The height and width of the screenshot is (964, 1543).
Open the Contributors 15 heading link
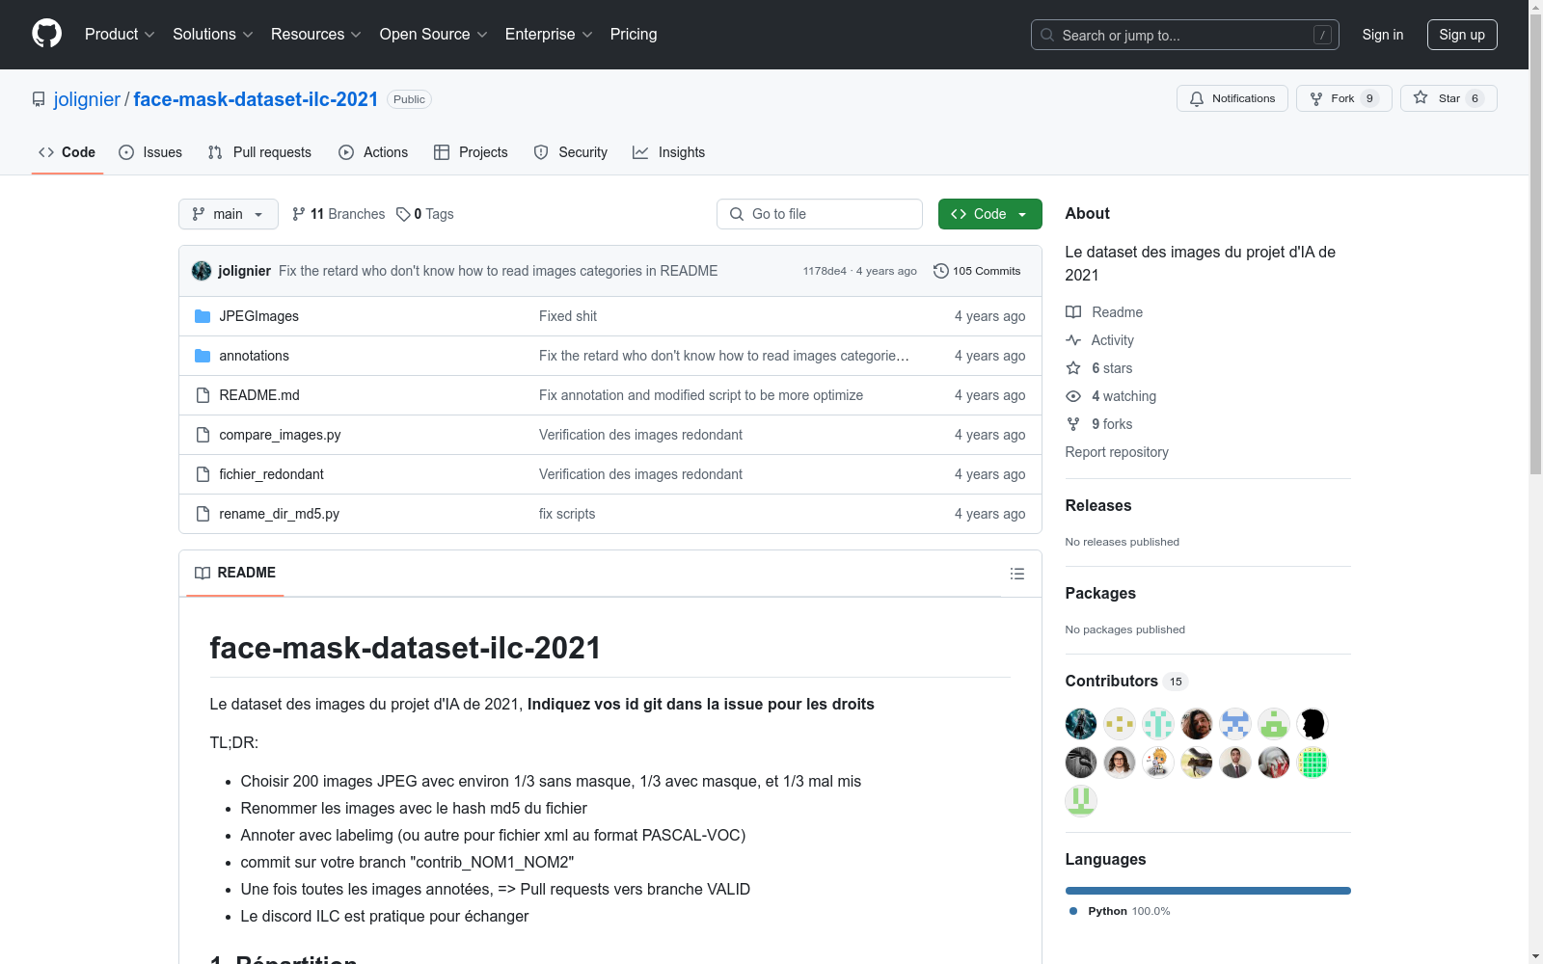point(1126,681)
